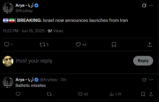159x102 pixels.
Task: Open more options on 'Ballistic missiles' reply
Action: [151, 80]
